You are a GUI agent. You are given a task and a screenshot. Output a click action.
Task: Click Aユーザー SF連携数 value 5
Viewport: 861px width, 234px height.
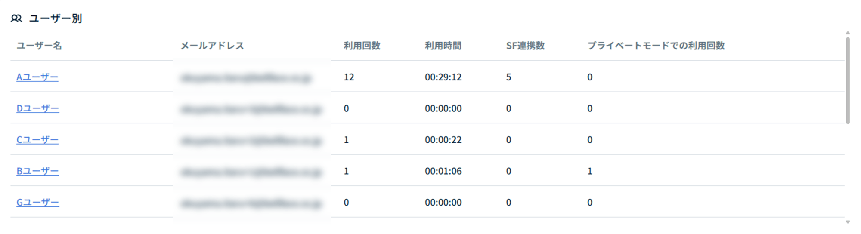(x=508, y=77)
